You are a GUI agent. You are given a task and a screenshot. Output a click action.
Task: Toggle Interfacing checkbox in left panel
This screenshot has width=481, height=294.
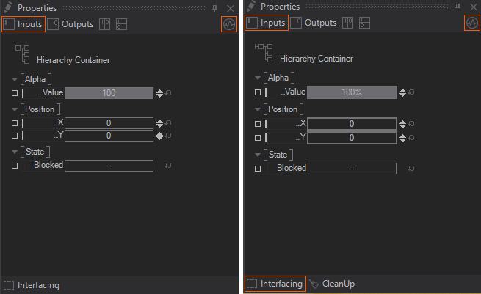pyautogui.click(x=9, y=285)
